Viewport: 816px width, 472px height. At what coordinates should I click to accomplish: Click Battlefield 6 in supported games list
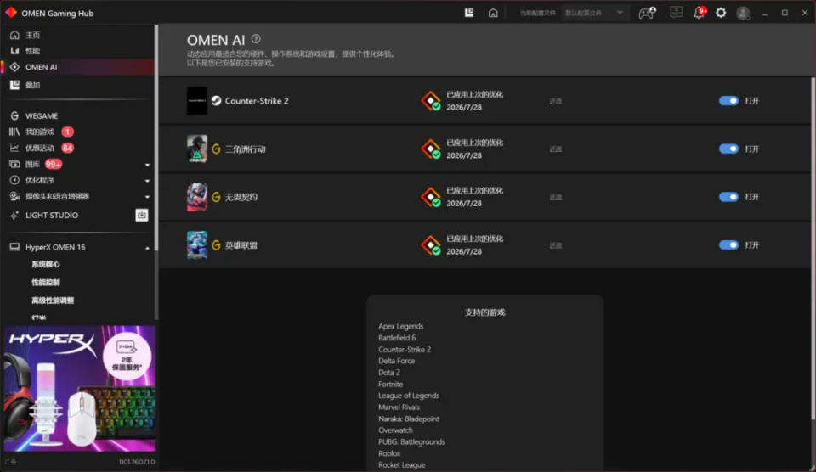397,338
